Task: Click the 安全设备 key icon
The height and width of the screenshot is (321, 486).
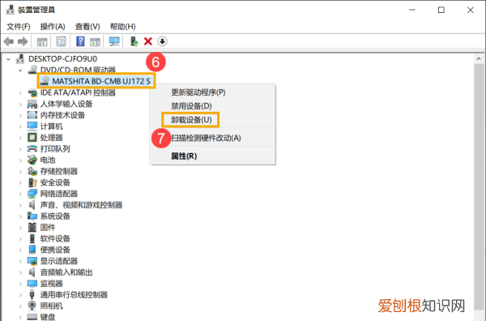Action: 32,182
